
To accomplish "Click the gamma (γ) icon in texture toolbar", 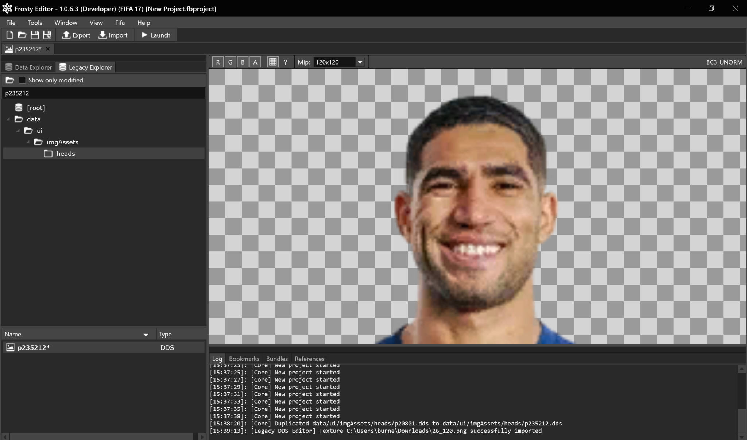I will pyautogui.click(x=285, y=62).
